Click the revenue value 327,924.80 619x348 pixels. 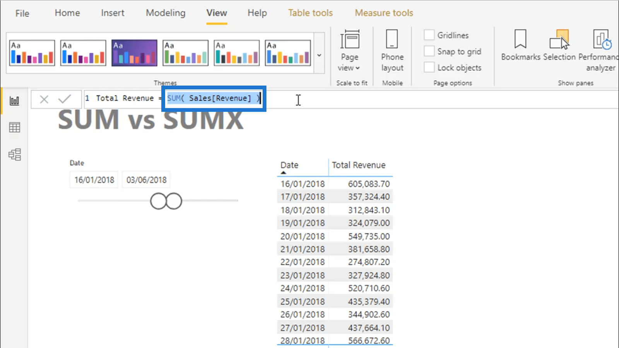click(369, 275)
